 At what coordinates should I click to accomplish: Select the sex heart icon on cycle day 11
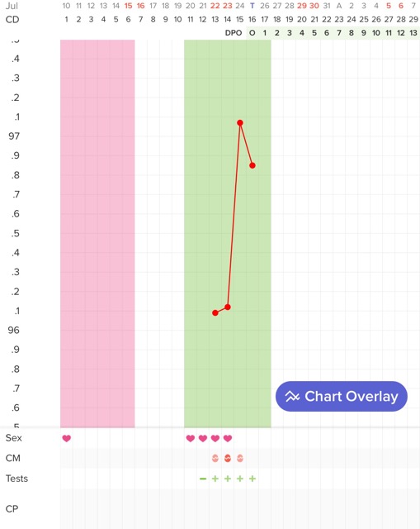pos(191,438)
